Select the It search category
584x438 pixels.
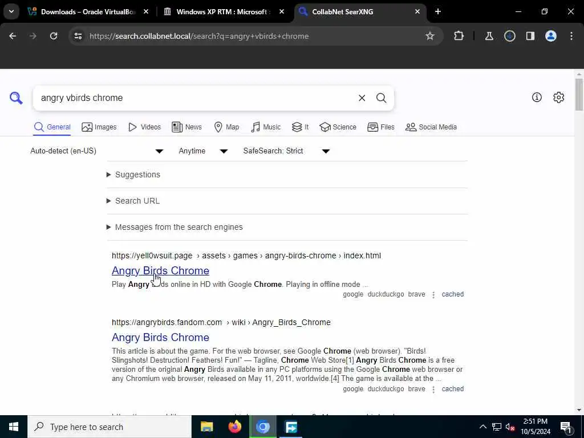pos(300,127)
